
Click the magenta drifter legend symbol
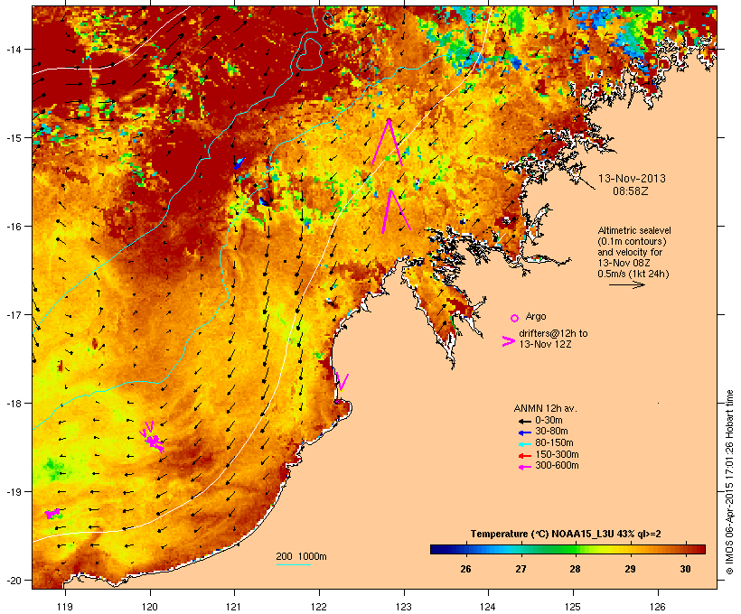[509, 341]
